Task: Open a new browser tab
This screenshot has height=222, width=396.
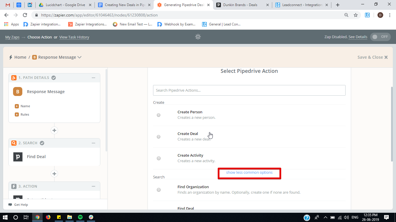Action: [338, 5]
